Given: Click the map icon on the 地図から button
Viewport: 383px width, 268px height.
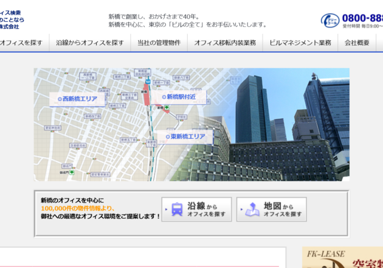Looking at the screenshot, I should [252, 210].
